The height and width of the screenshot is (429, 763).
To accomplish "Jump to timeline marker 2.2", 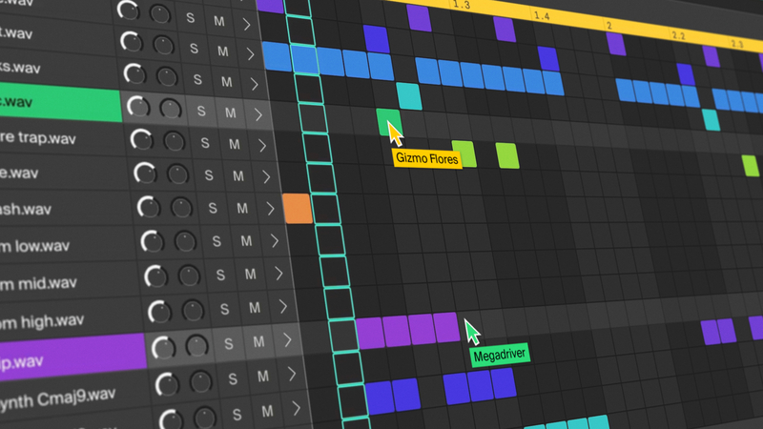I will [678, 35].
